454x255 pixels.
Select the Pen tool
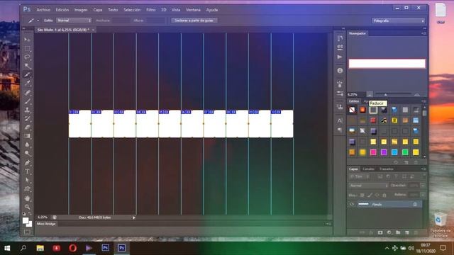[27, 162]
